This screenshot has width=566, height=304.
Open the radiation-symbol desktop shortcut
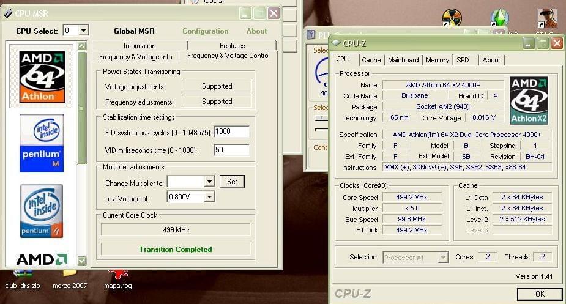pos(452,18)
